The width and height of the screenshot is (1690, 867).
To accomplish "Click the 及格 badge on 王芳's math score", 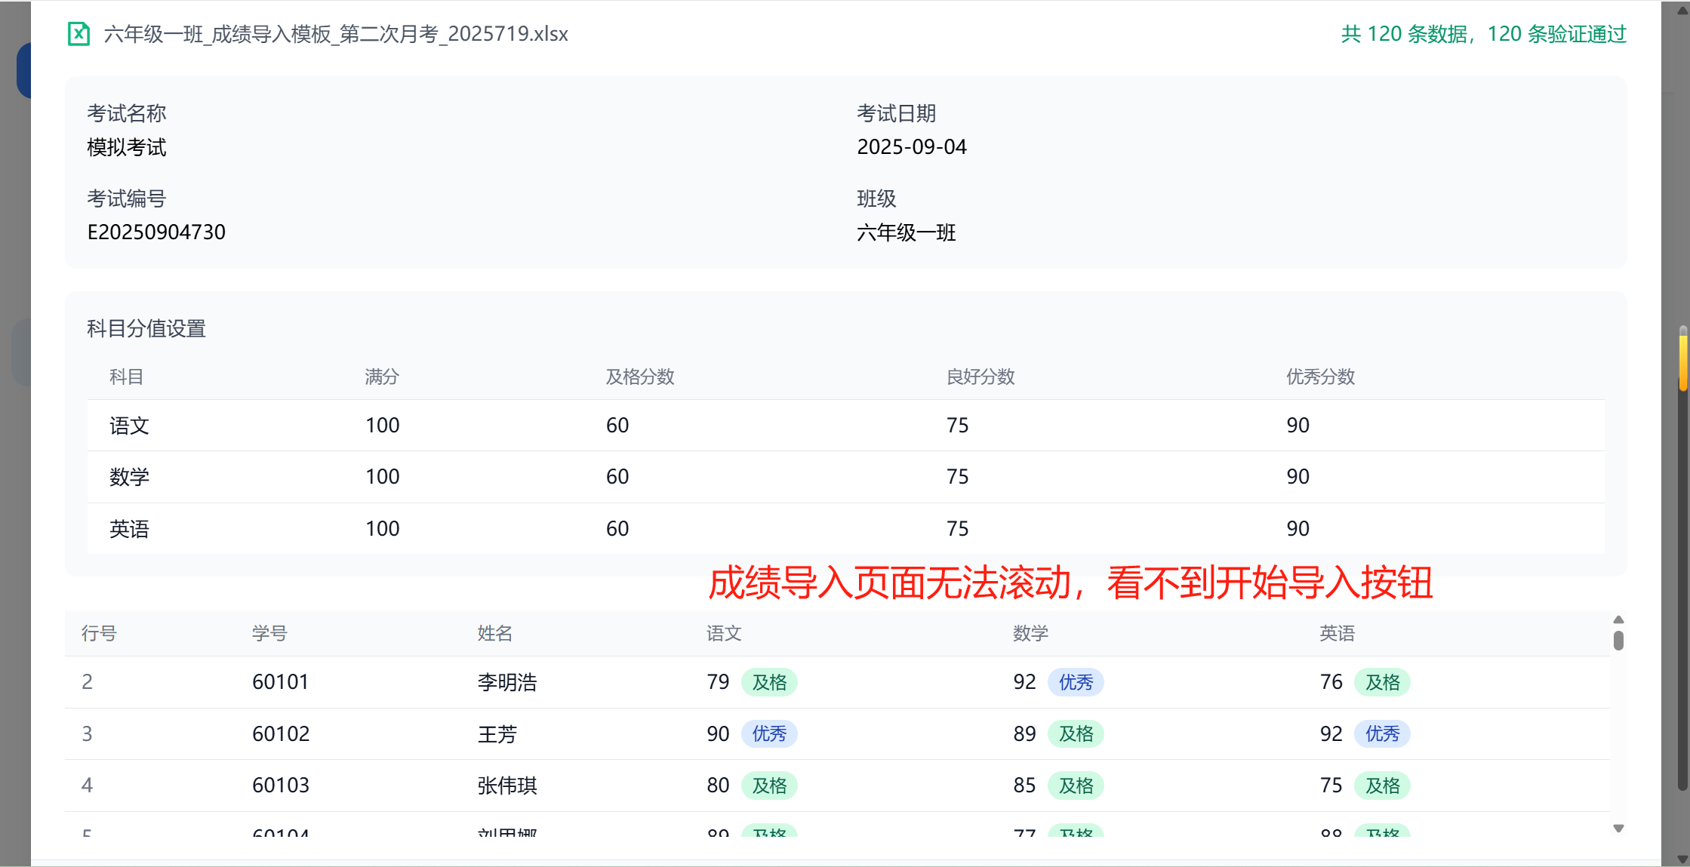I will (1076, 733).
